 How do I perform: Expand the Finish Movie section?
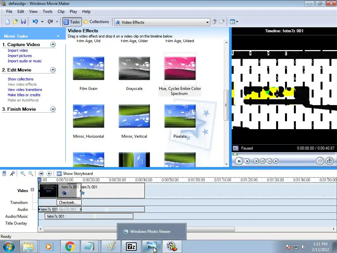point(53,109)
